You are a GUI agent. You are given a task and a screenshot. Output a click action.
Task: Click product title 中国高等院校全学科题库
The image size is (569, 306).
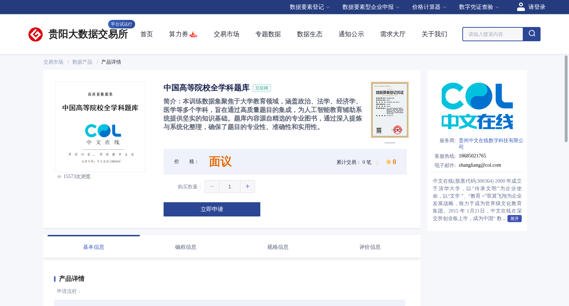[x=207, y=88]
